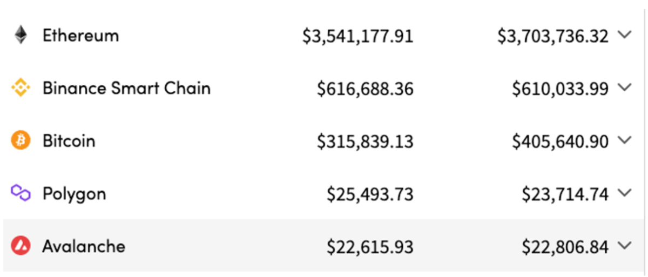Viewport: 648px width, 277px height.
Task: Expand the Binance Smart Chain row chevron
Action: (x=624, y=87)
